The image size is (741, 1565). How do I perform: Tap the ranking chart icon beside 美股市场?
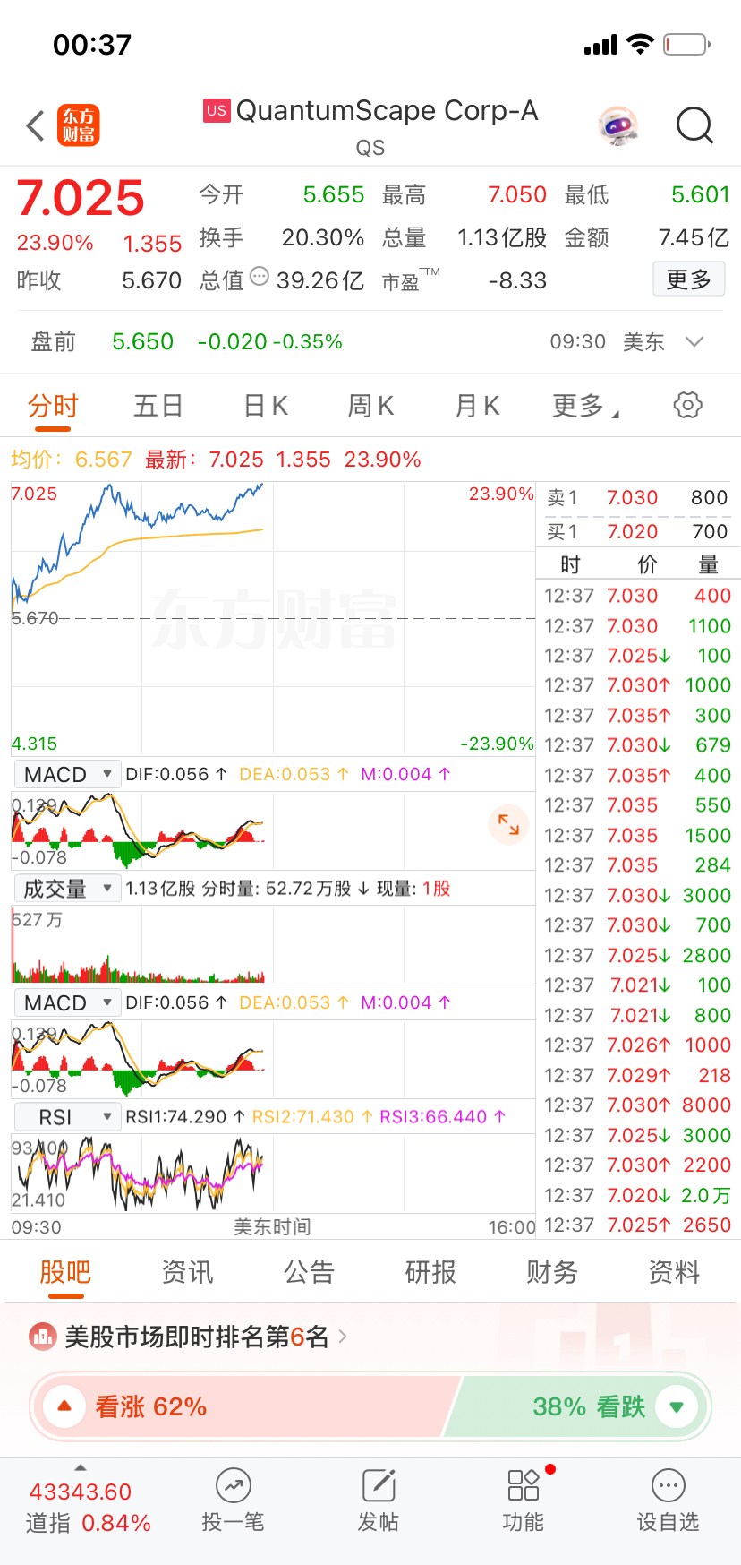coord(42,1337)
